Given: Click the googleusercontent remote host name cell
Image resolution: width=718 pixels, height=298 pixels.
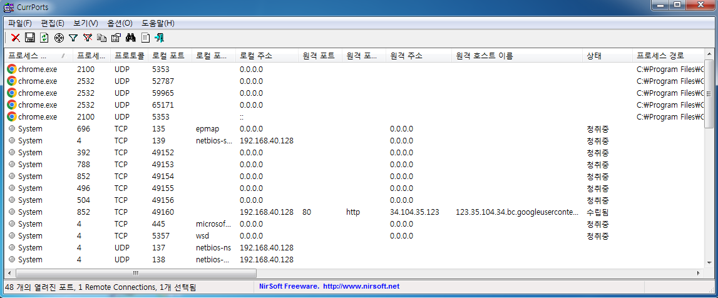Looking at the screenshot, I should coord(517,212).
